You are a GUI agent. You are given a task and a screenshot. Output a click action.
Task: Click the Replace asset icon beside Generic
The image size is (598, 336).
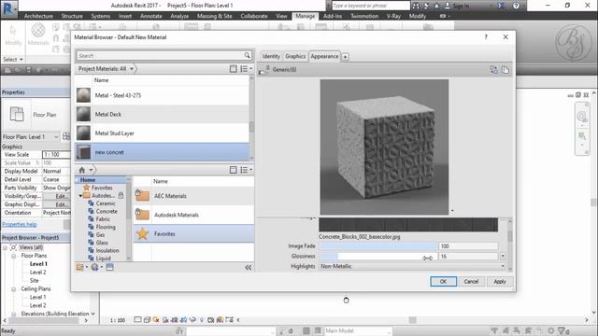(493, 70)
